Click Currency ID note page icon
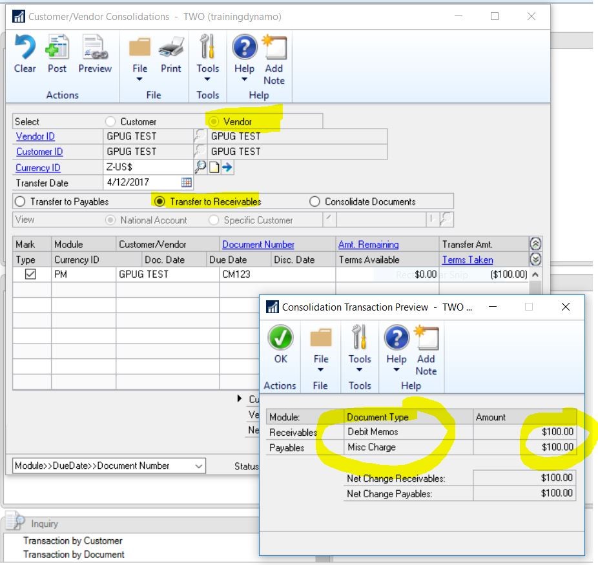Image resolution: width=598 pixels, height=565 pixels. (214, 167)
